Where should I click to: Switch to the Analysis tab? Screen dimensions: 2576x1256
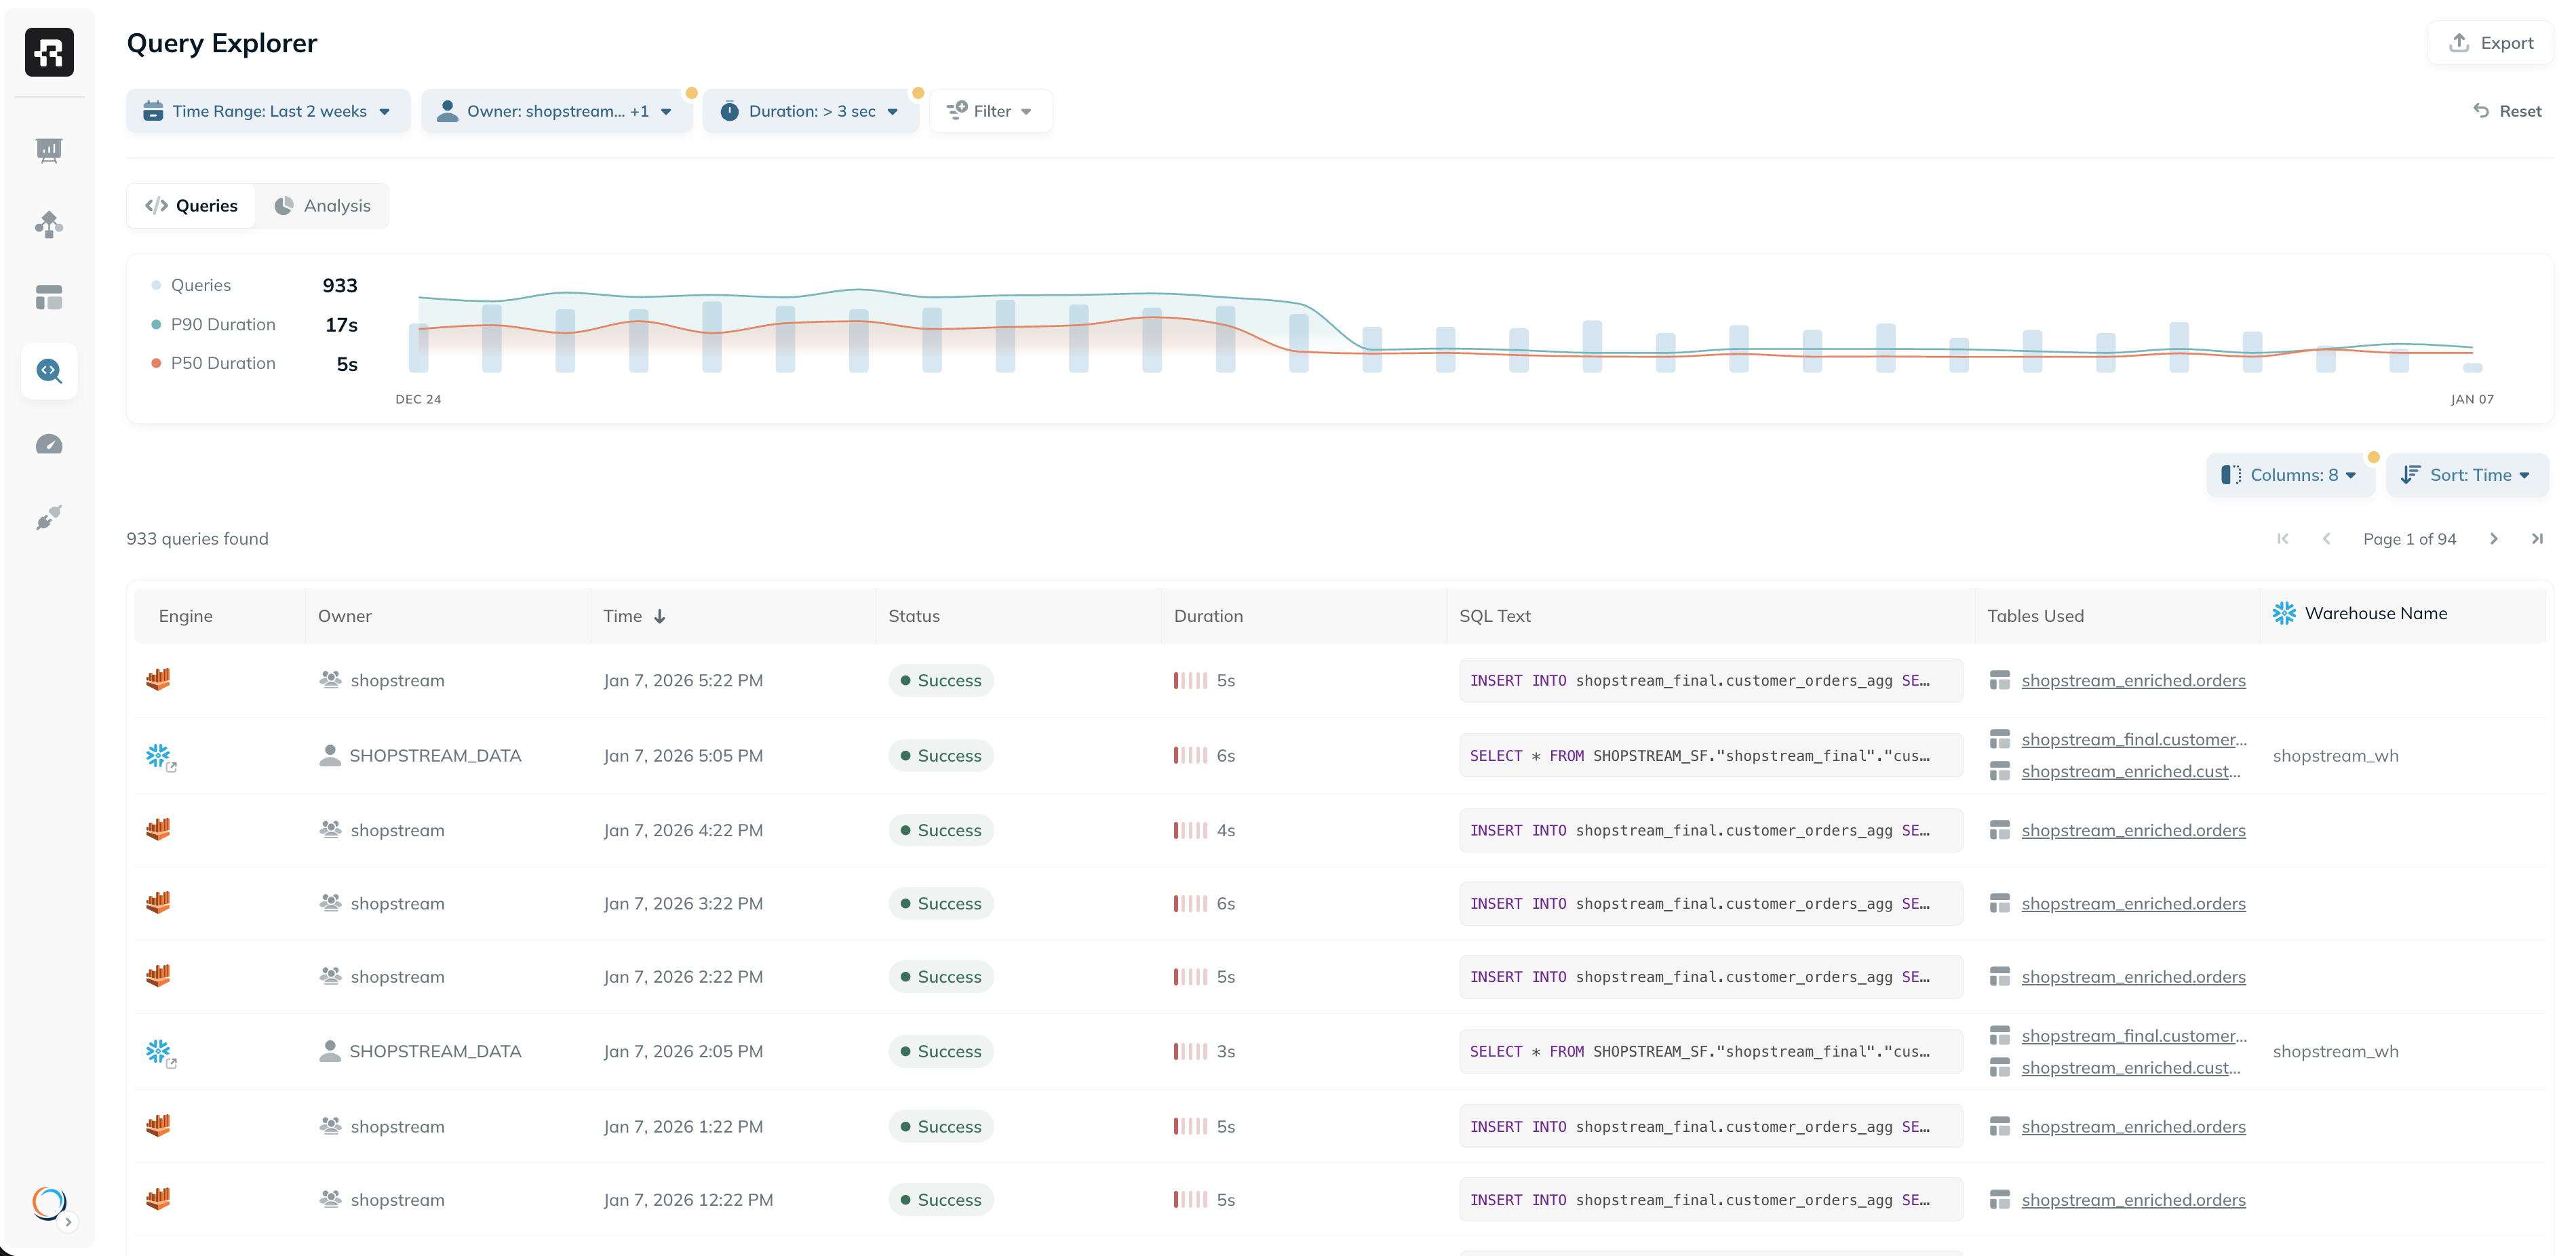coord(322,205)
